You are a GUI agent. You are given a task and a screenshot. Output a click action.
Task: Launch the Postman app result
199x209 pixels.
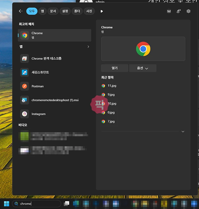point(55,86)
